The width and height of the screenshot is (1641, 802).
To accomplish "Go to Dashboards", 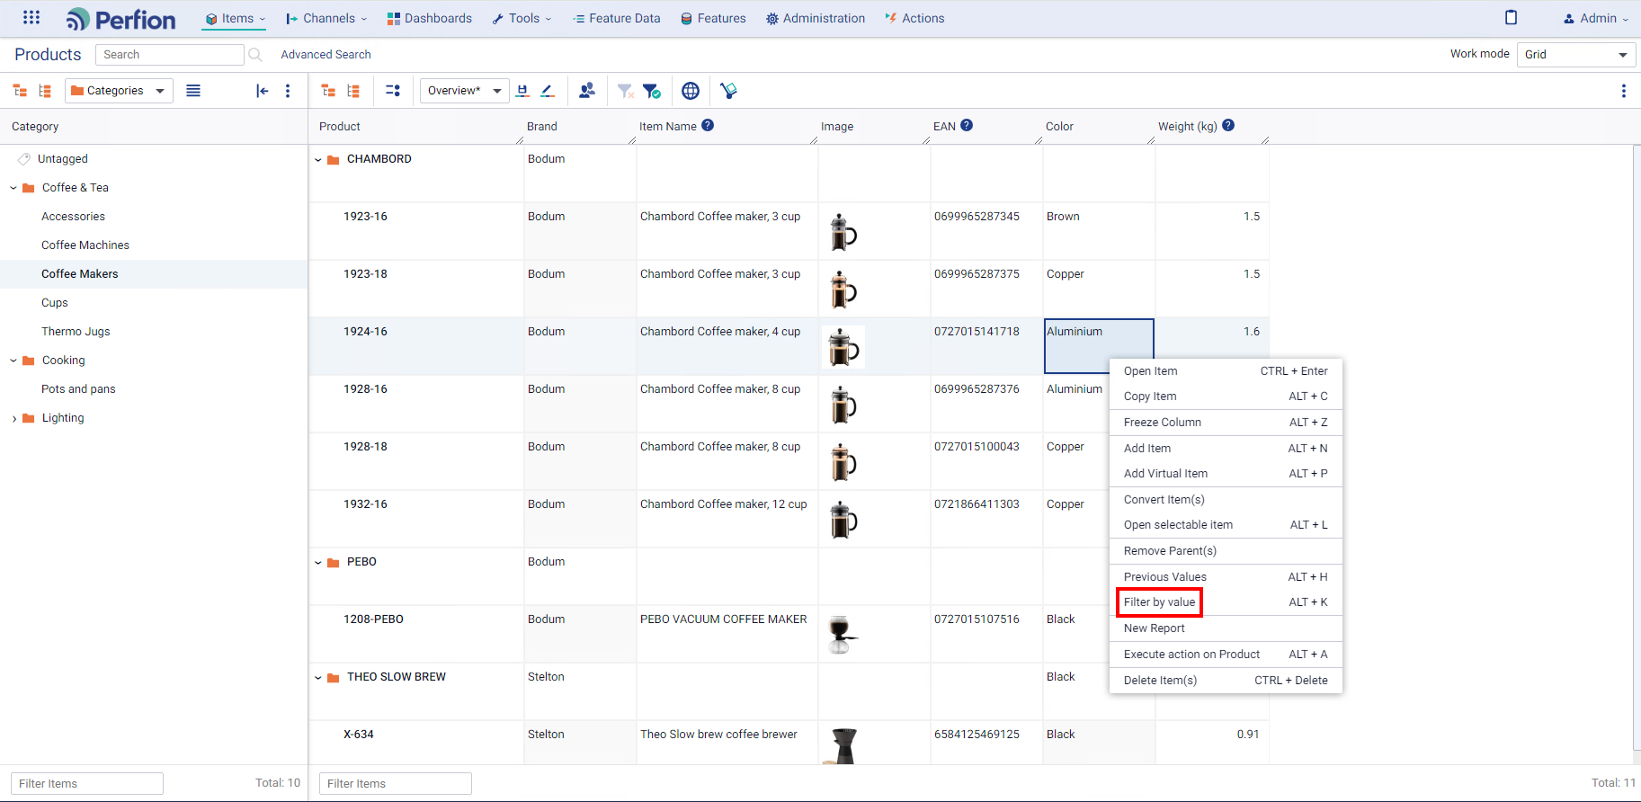I will click(x=430, y=18).
